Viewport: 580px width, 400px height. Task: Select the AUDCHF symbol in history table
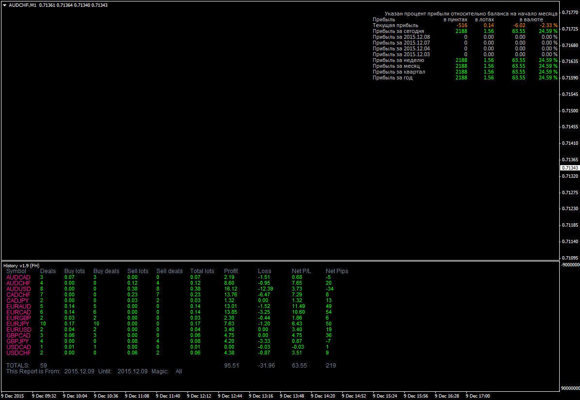coord(18,283)
